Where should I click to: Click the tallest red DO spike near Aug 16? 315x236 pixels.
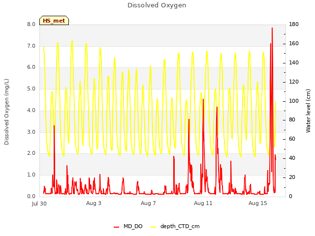click(272, 28)
